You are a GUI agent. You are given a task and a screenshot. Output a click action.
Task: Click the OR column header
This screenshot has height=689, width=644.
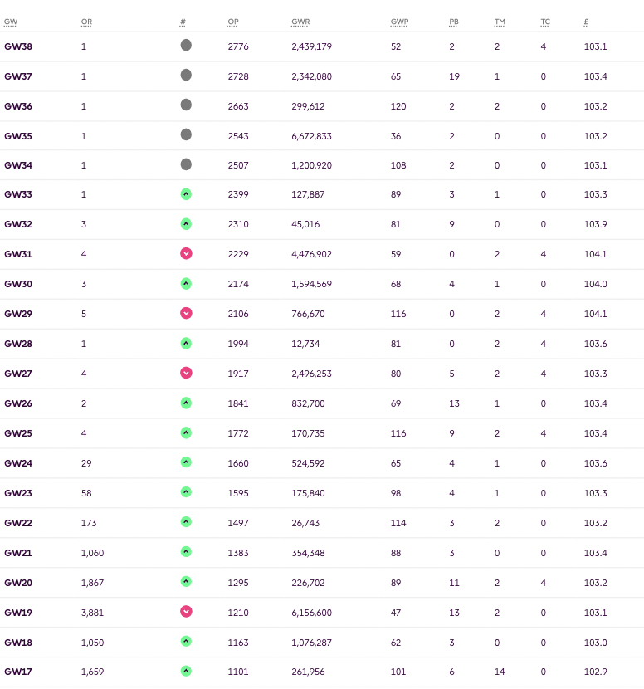coord(86,21)
